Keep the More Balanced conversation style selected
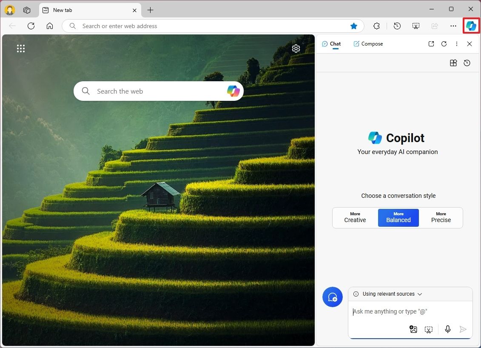Screen dimensions: 481x348 (398, 217)
